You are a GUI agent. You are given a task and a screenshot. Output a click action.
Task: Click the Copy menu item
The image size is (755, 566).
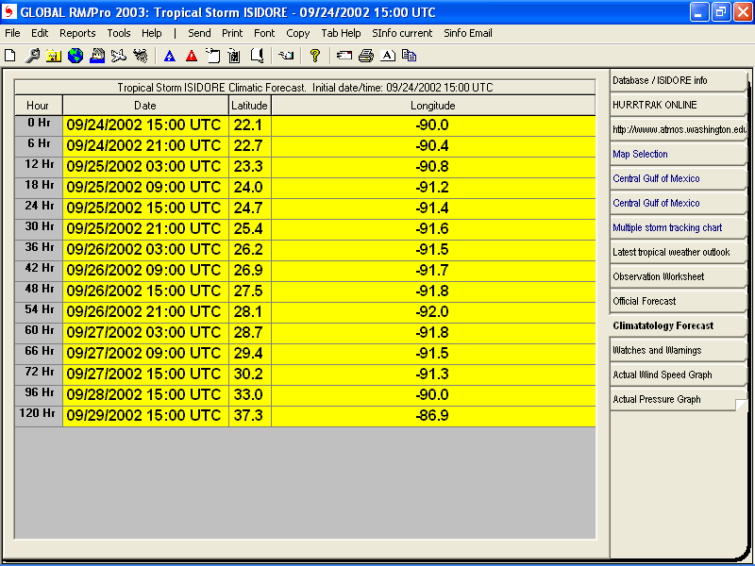pyautogui.click(x=298, y=33)
